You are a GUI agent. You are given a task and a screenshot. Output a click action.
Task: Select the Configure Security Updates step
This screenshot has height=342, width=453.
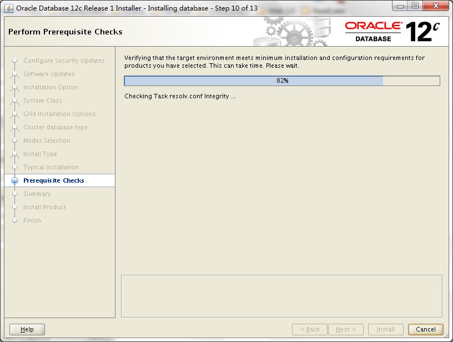[64, 61]
